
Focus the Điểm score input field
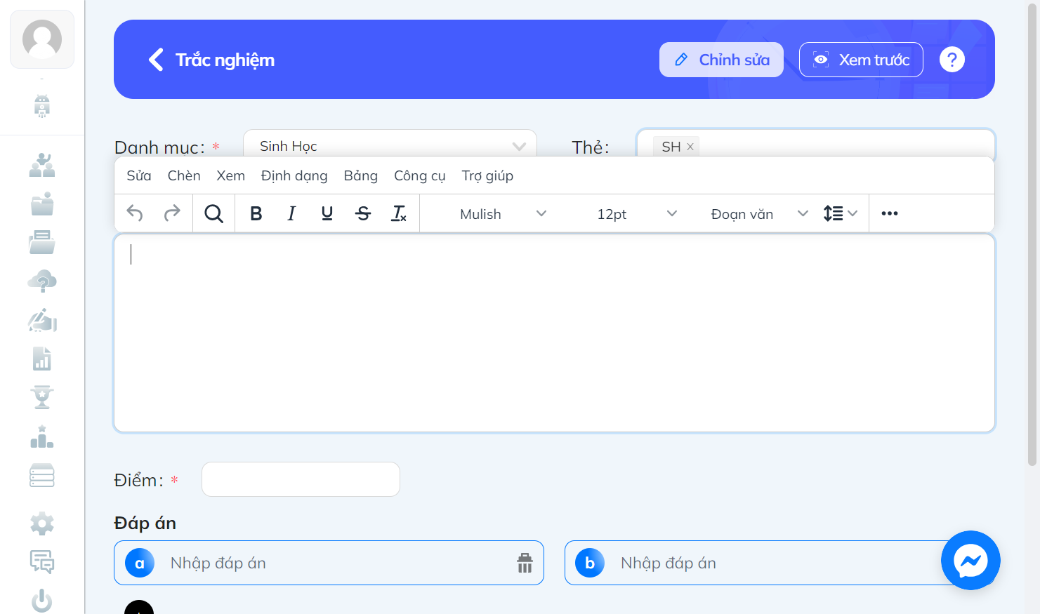pos(301,479)
